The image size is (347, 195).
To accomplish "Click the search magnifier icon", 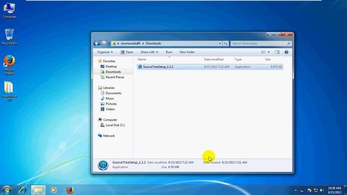I will [x=288, y=43].
